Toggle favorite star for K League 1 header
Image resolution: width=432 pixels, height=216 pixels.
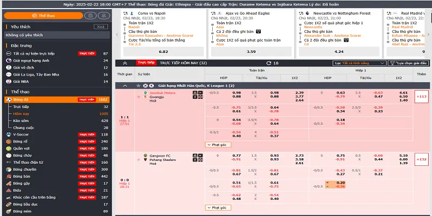tap(138, 86)
